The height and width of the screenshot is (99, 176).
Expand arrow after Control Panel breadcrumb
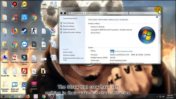pos(84,13)
